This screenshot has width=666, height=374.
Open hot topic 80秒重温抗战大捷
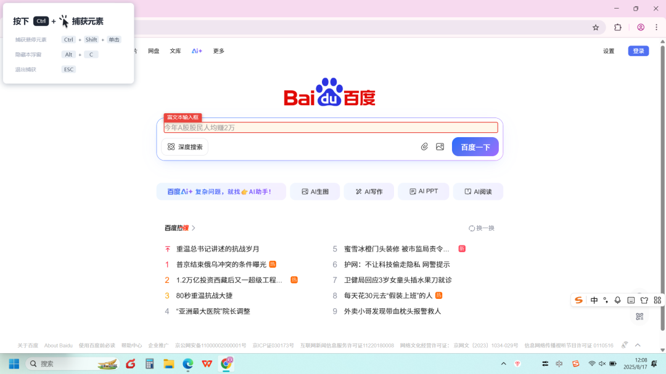click(204, 296)
